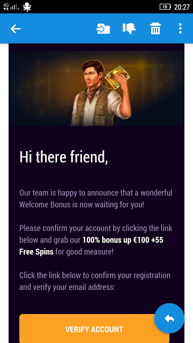193x343 pixels.
Task: Tap the octopus notification icon
Action: (27, 7)
